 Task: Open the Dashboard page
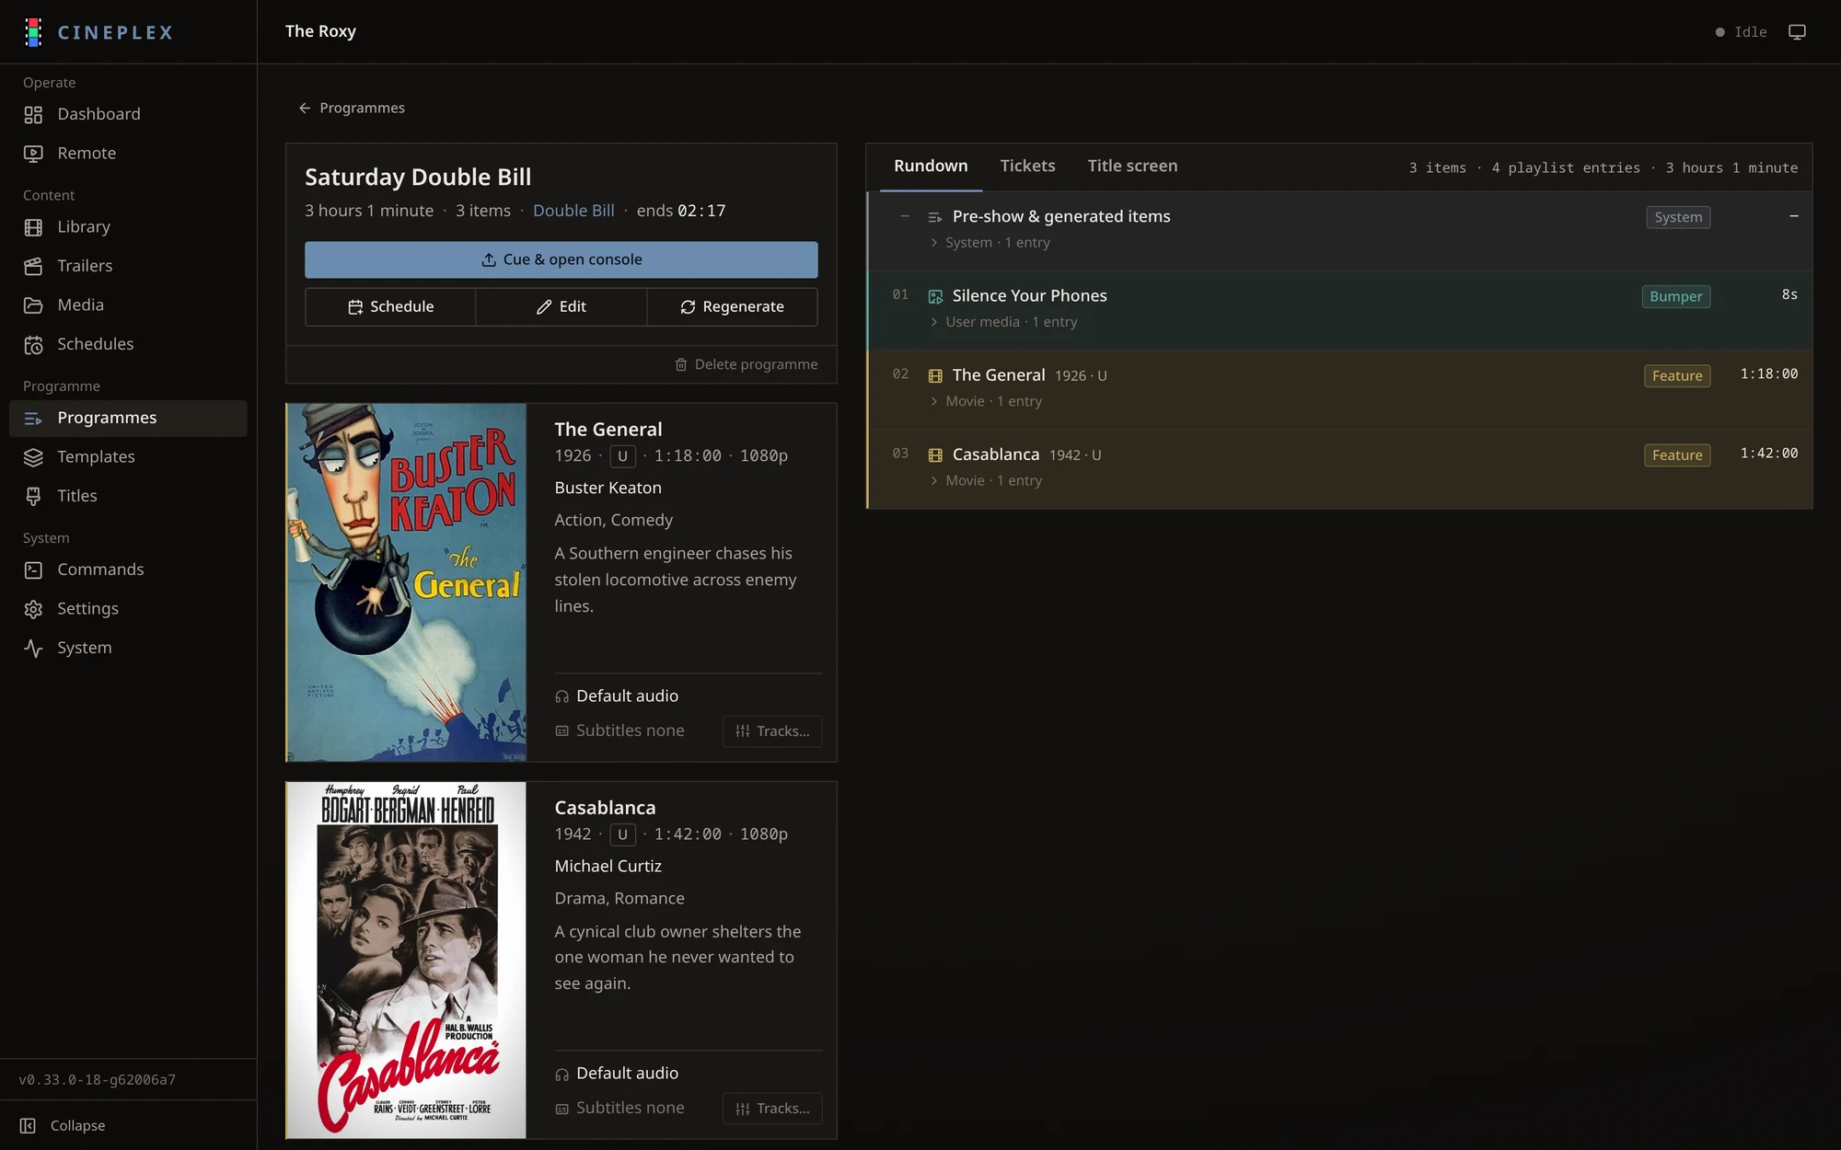point(128,114)
